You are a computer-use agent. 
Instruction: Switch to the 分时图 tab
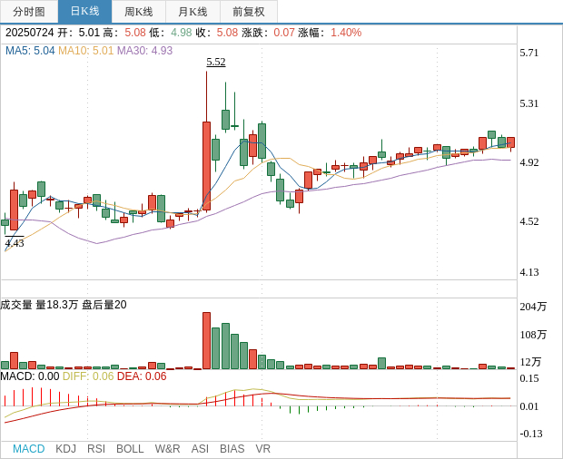coord(29,12)
